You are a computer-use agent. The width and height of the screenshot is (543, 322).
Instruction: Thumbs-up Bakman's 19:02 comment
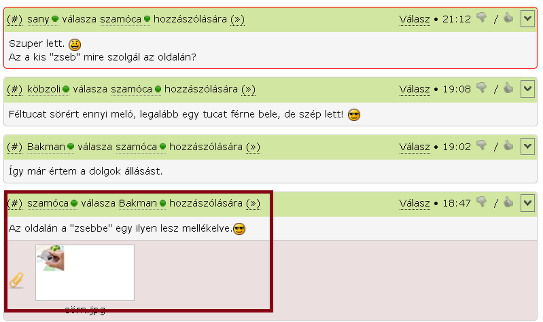pyautogui.click(x=508, y=146)
